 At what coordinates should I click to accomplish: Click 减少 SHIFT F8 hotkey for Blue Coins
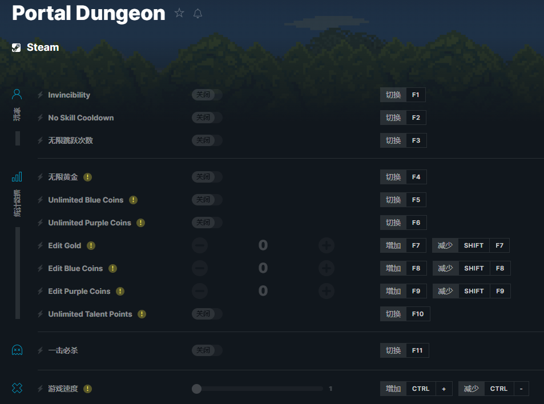pyautogui.click(x=472, y=268)
